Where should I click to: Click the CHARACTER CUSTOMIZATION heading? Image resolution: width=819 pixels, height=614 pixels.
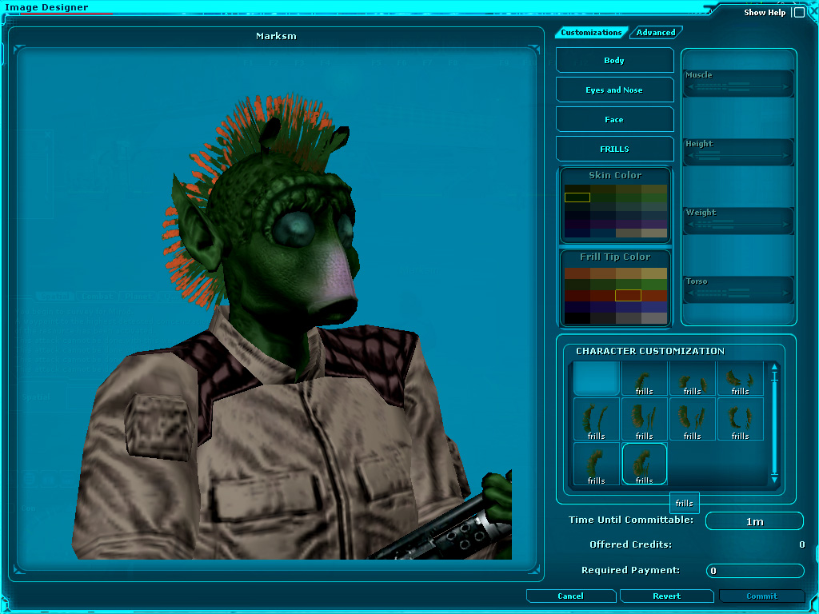click(x=650, y=351)
